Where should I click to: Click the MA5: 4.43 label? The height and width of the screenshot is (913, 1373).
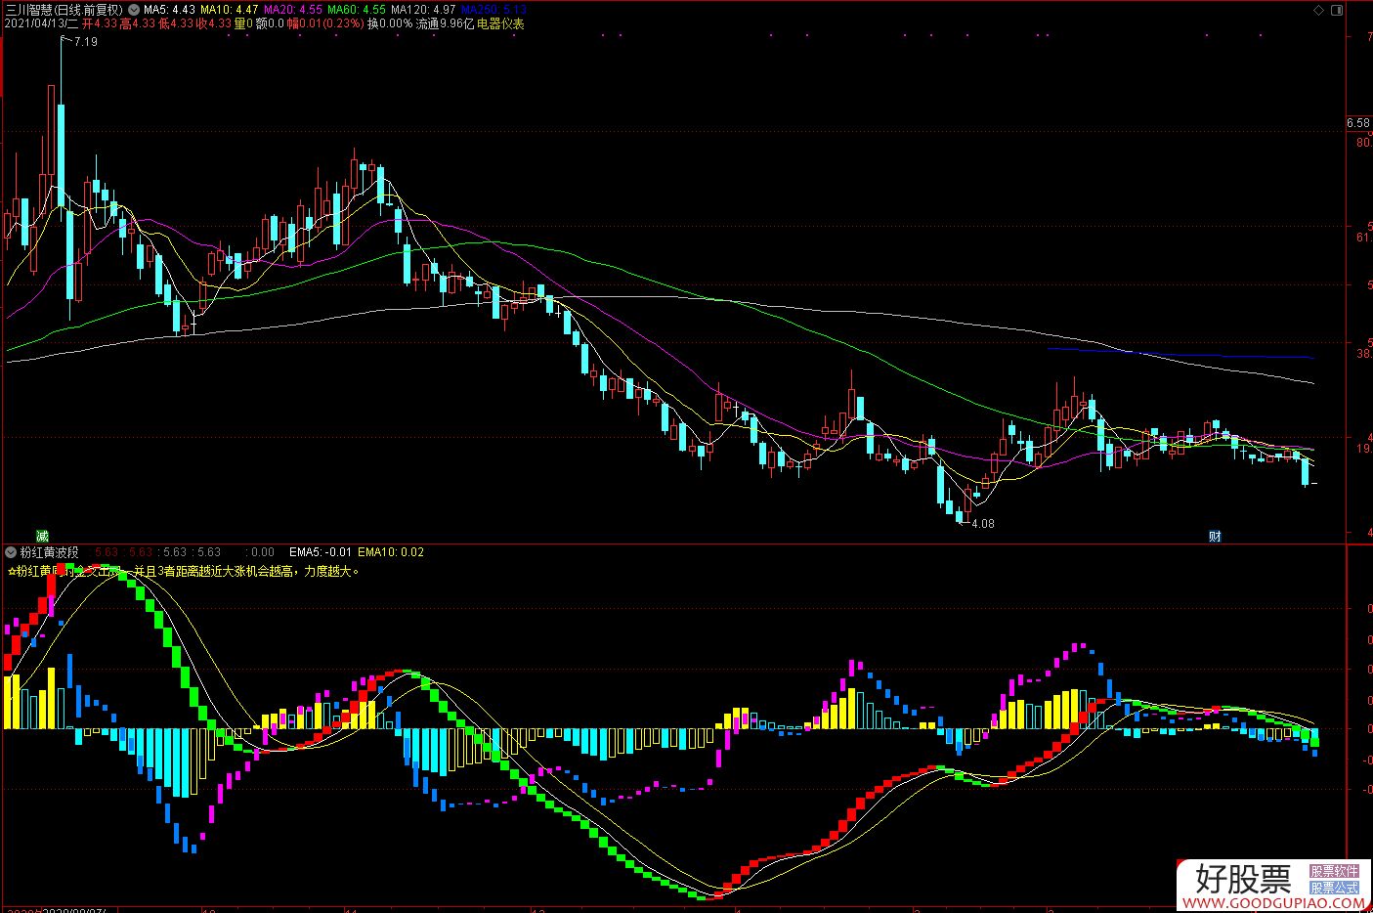(x=170, y=9)
